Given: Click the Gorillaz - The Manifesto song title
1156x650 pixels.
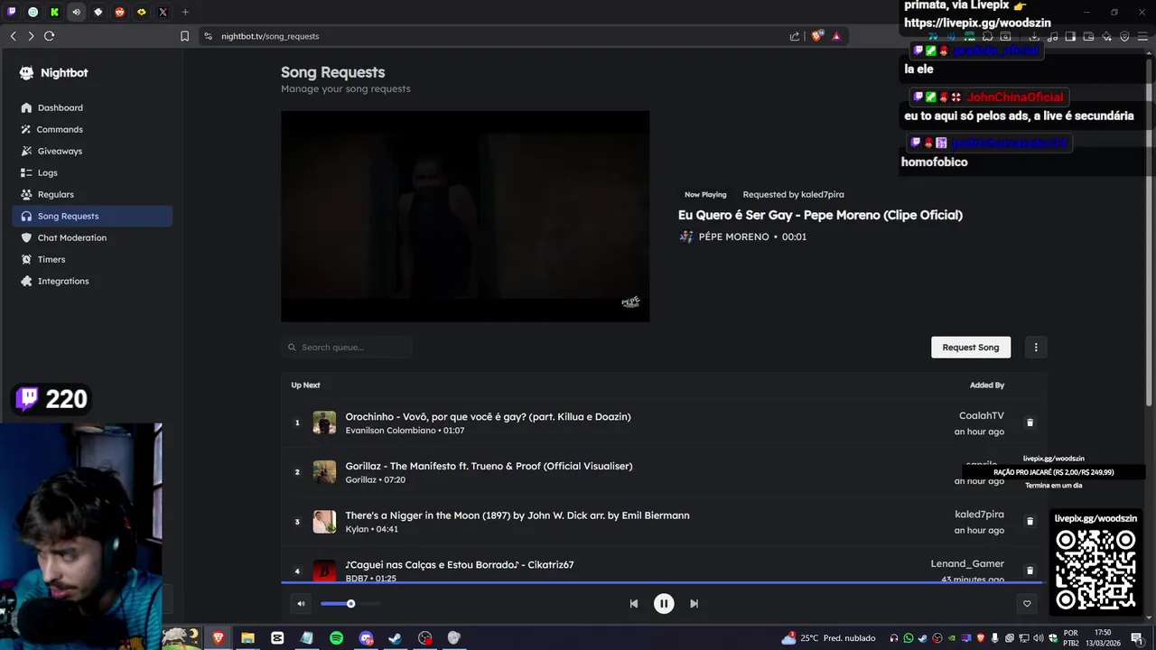Looking at the screenshot, I should click(x=489, y=467).
